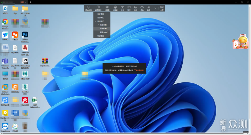
Task: Launch the Microsoft Teams desktop shortcut
Action: (5, 63)
